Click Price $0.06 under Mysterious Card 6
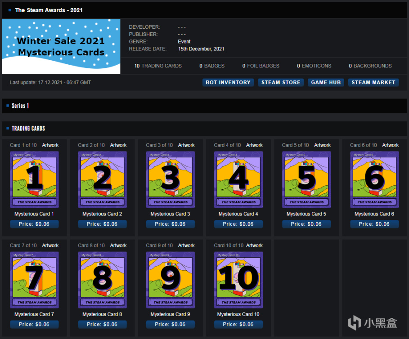The width and height of the screenshot is (409, 339). (x=374, y=224)
